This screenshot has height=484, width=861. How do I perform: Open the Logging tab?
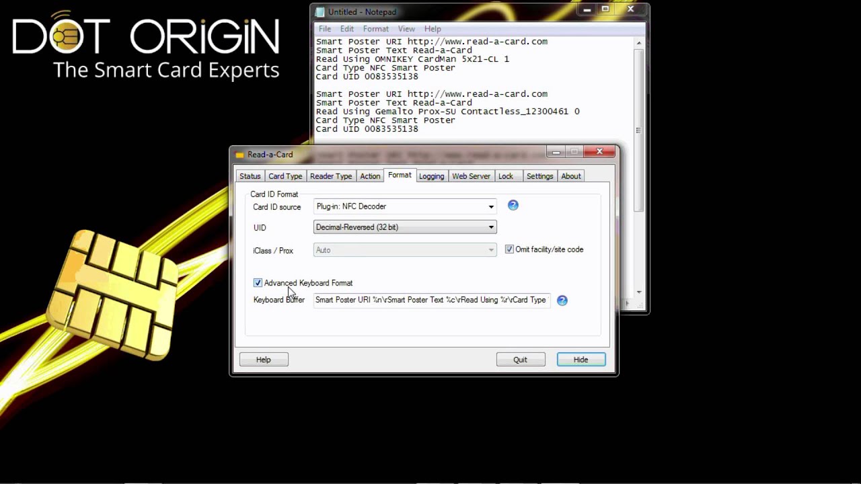tap(431, 176)
